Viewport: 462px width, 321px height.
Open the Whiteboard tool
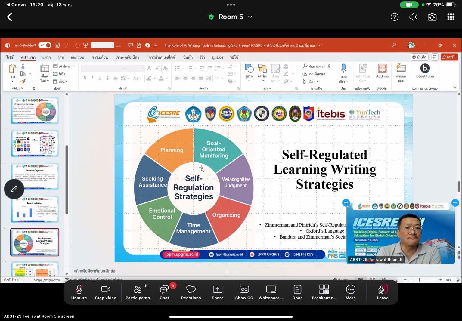pos(271,292)
